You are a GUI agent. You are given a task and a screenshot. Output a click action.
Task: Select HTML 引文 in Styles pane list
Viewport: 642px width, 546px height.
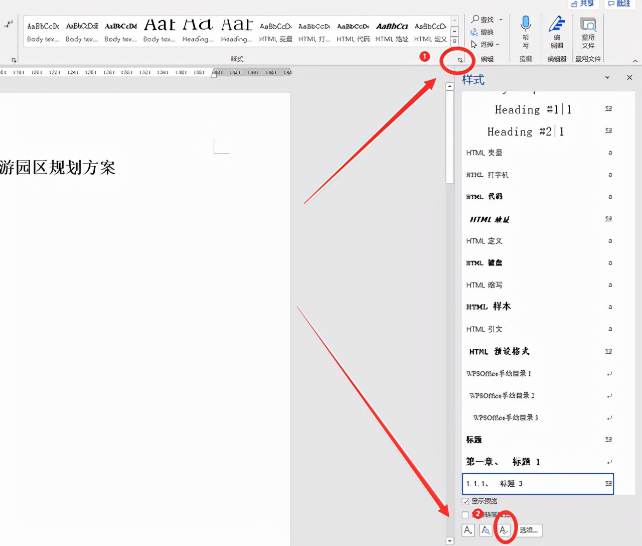pyautogui.click(x=538, y=329)
